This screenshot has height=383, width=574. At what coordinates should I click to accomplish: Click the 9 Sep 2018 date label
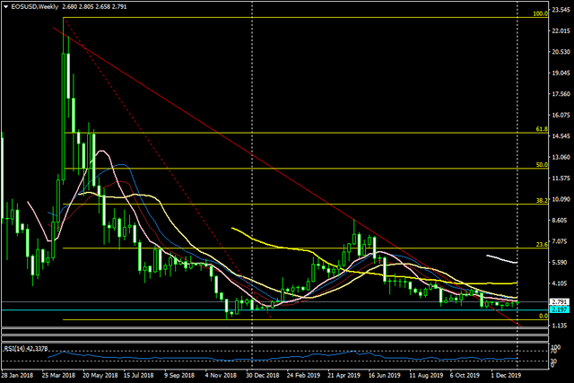click(179, 375)
